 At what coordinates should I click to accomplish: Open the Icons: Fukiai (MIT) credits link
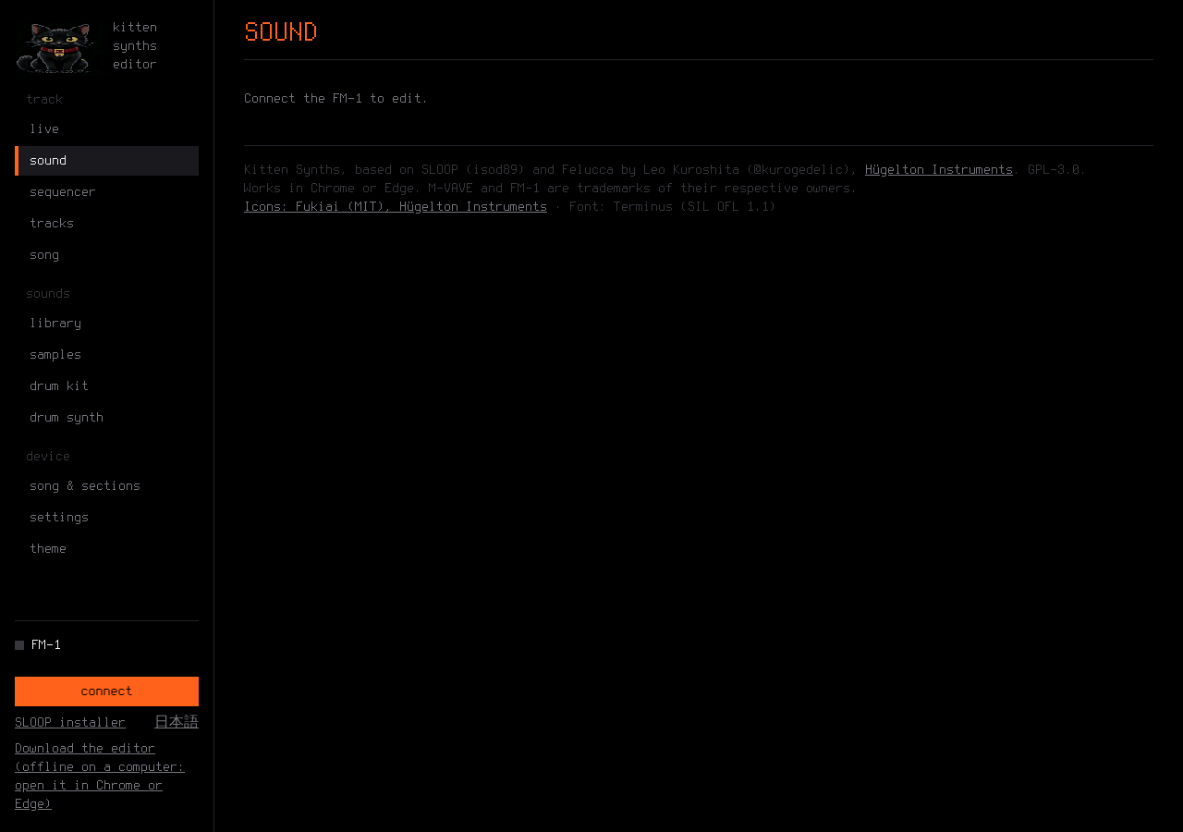pyautogui.click(x=396, y=207)
